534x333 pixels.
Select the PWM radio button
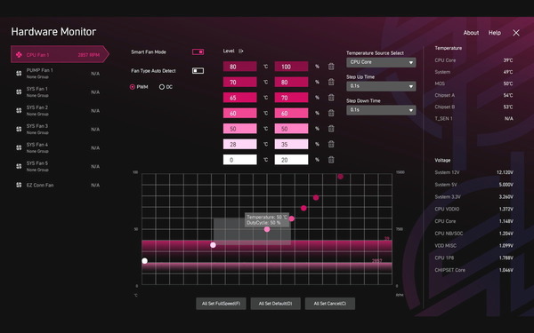pos(133,87)
